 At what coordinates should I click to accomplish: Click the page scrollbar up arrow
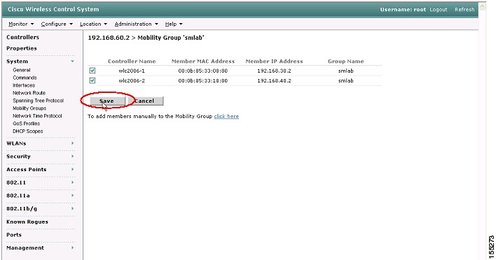click(x=482, y=6)
